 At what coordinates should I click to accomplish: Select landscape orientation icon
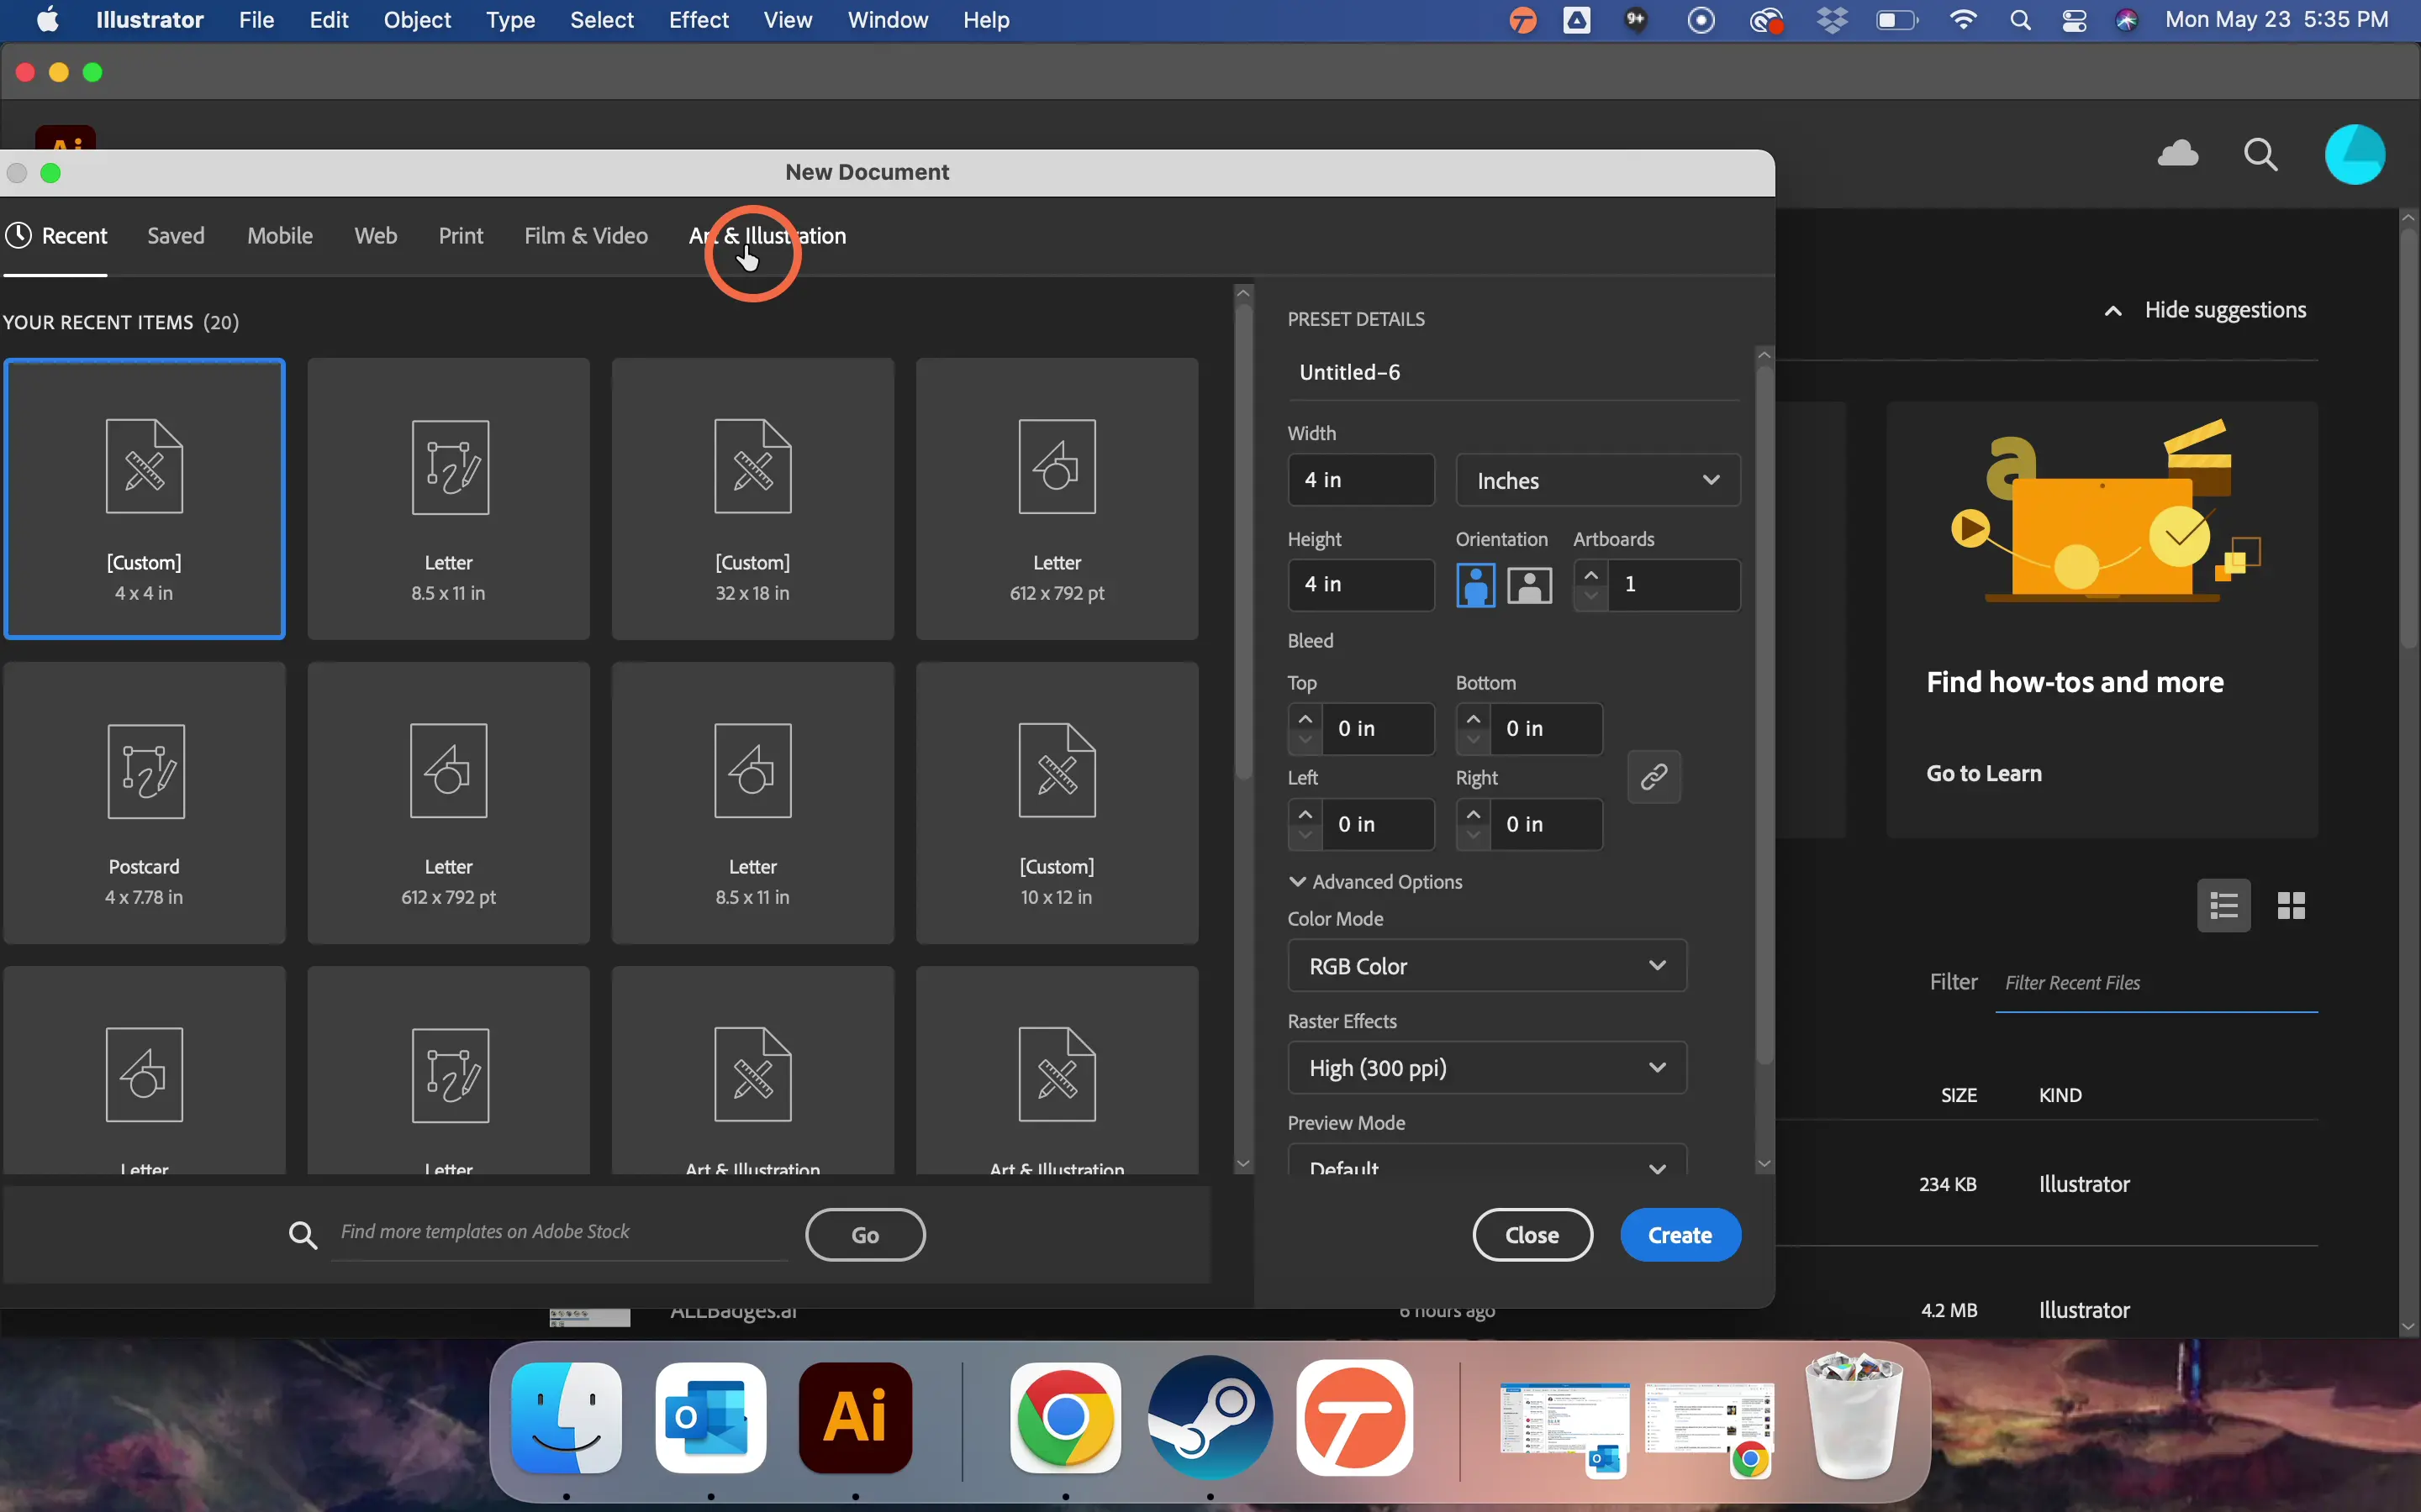tap(1530, 585)
